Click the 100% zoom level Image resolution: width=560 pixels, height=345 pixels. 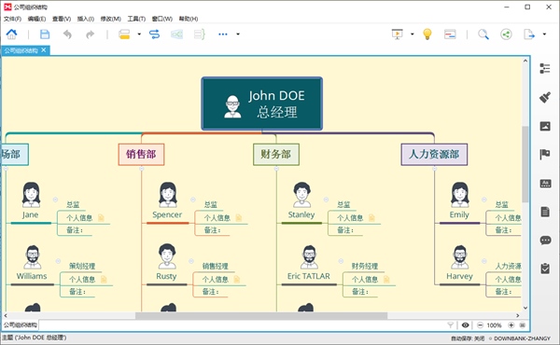click(x=494, y=325)
